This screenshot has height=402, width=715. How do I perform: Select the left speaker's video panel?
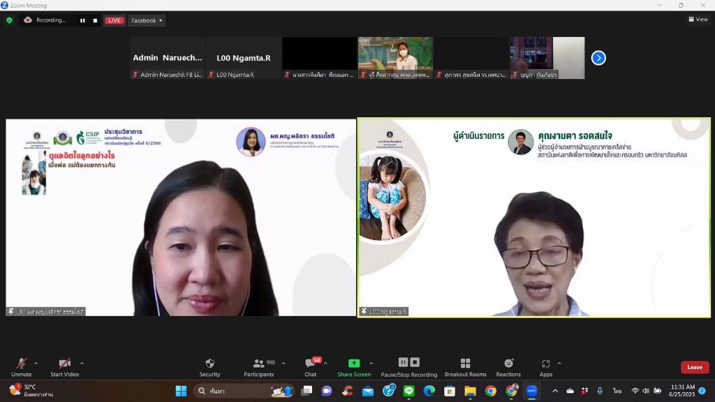[181, 218]
